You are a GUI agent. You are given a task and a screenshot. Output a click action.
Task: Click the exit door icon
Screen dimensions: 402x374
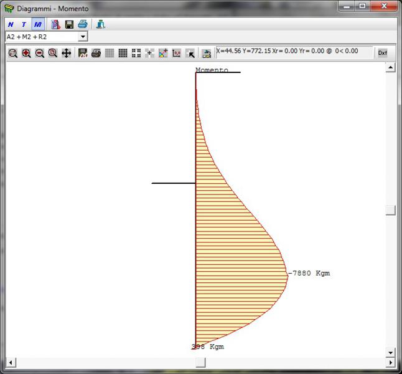(101, 24)
